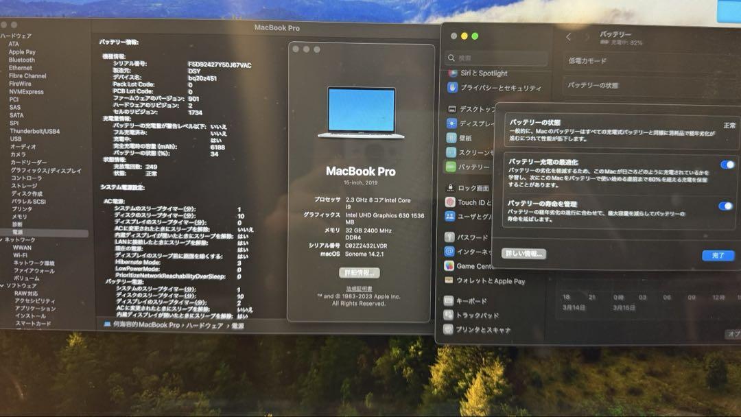Toggle バッテリーの寿命を管理 switch

725,206
